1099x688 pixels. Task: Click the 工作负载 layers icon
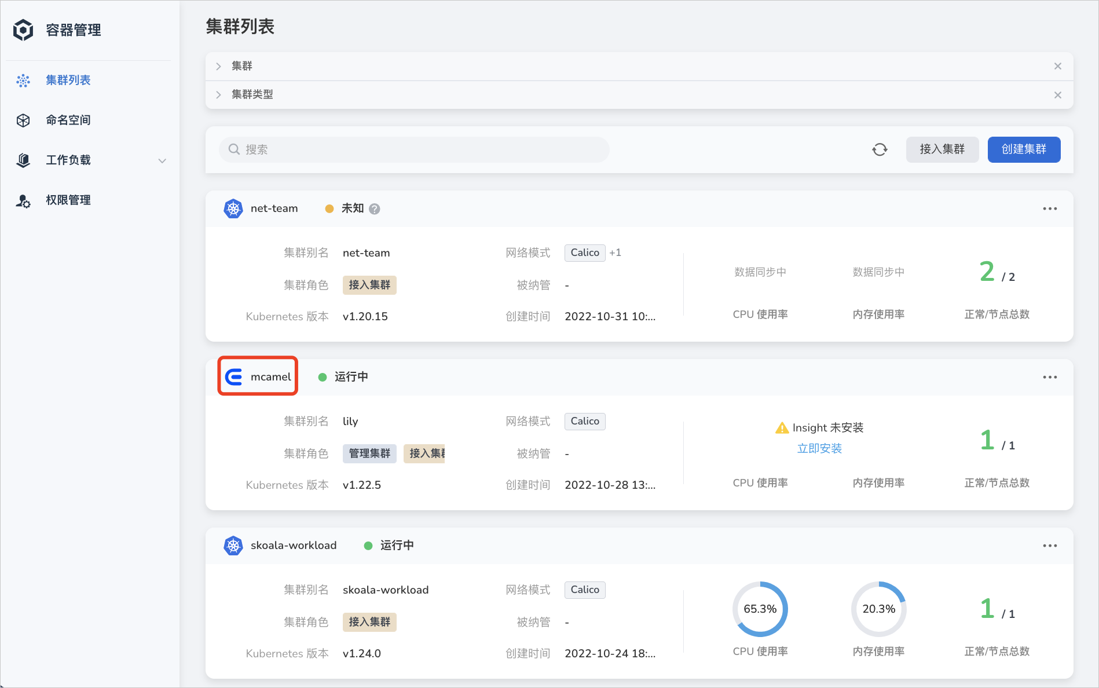click(23, 160)
